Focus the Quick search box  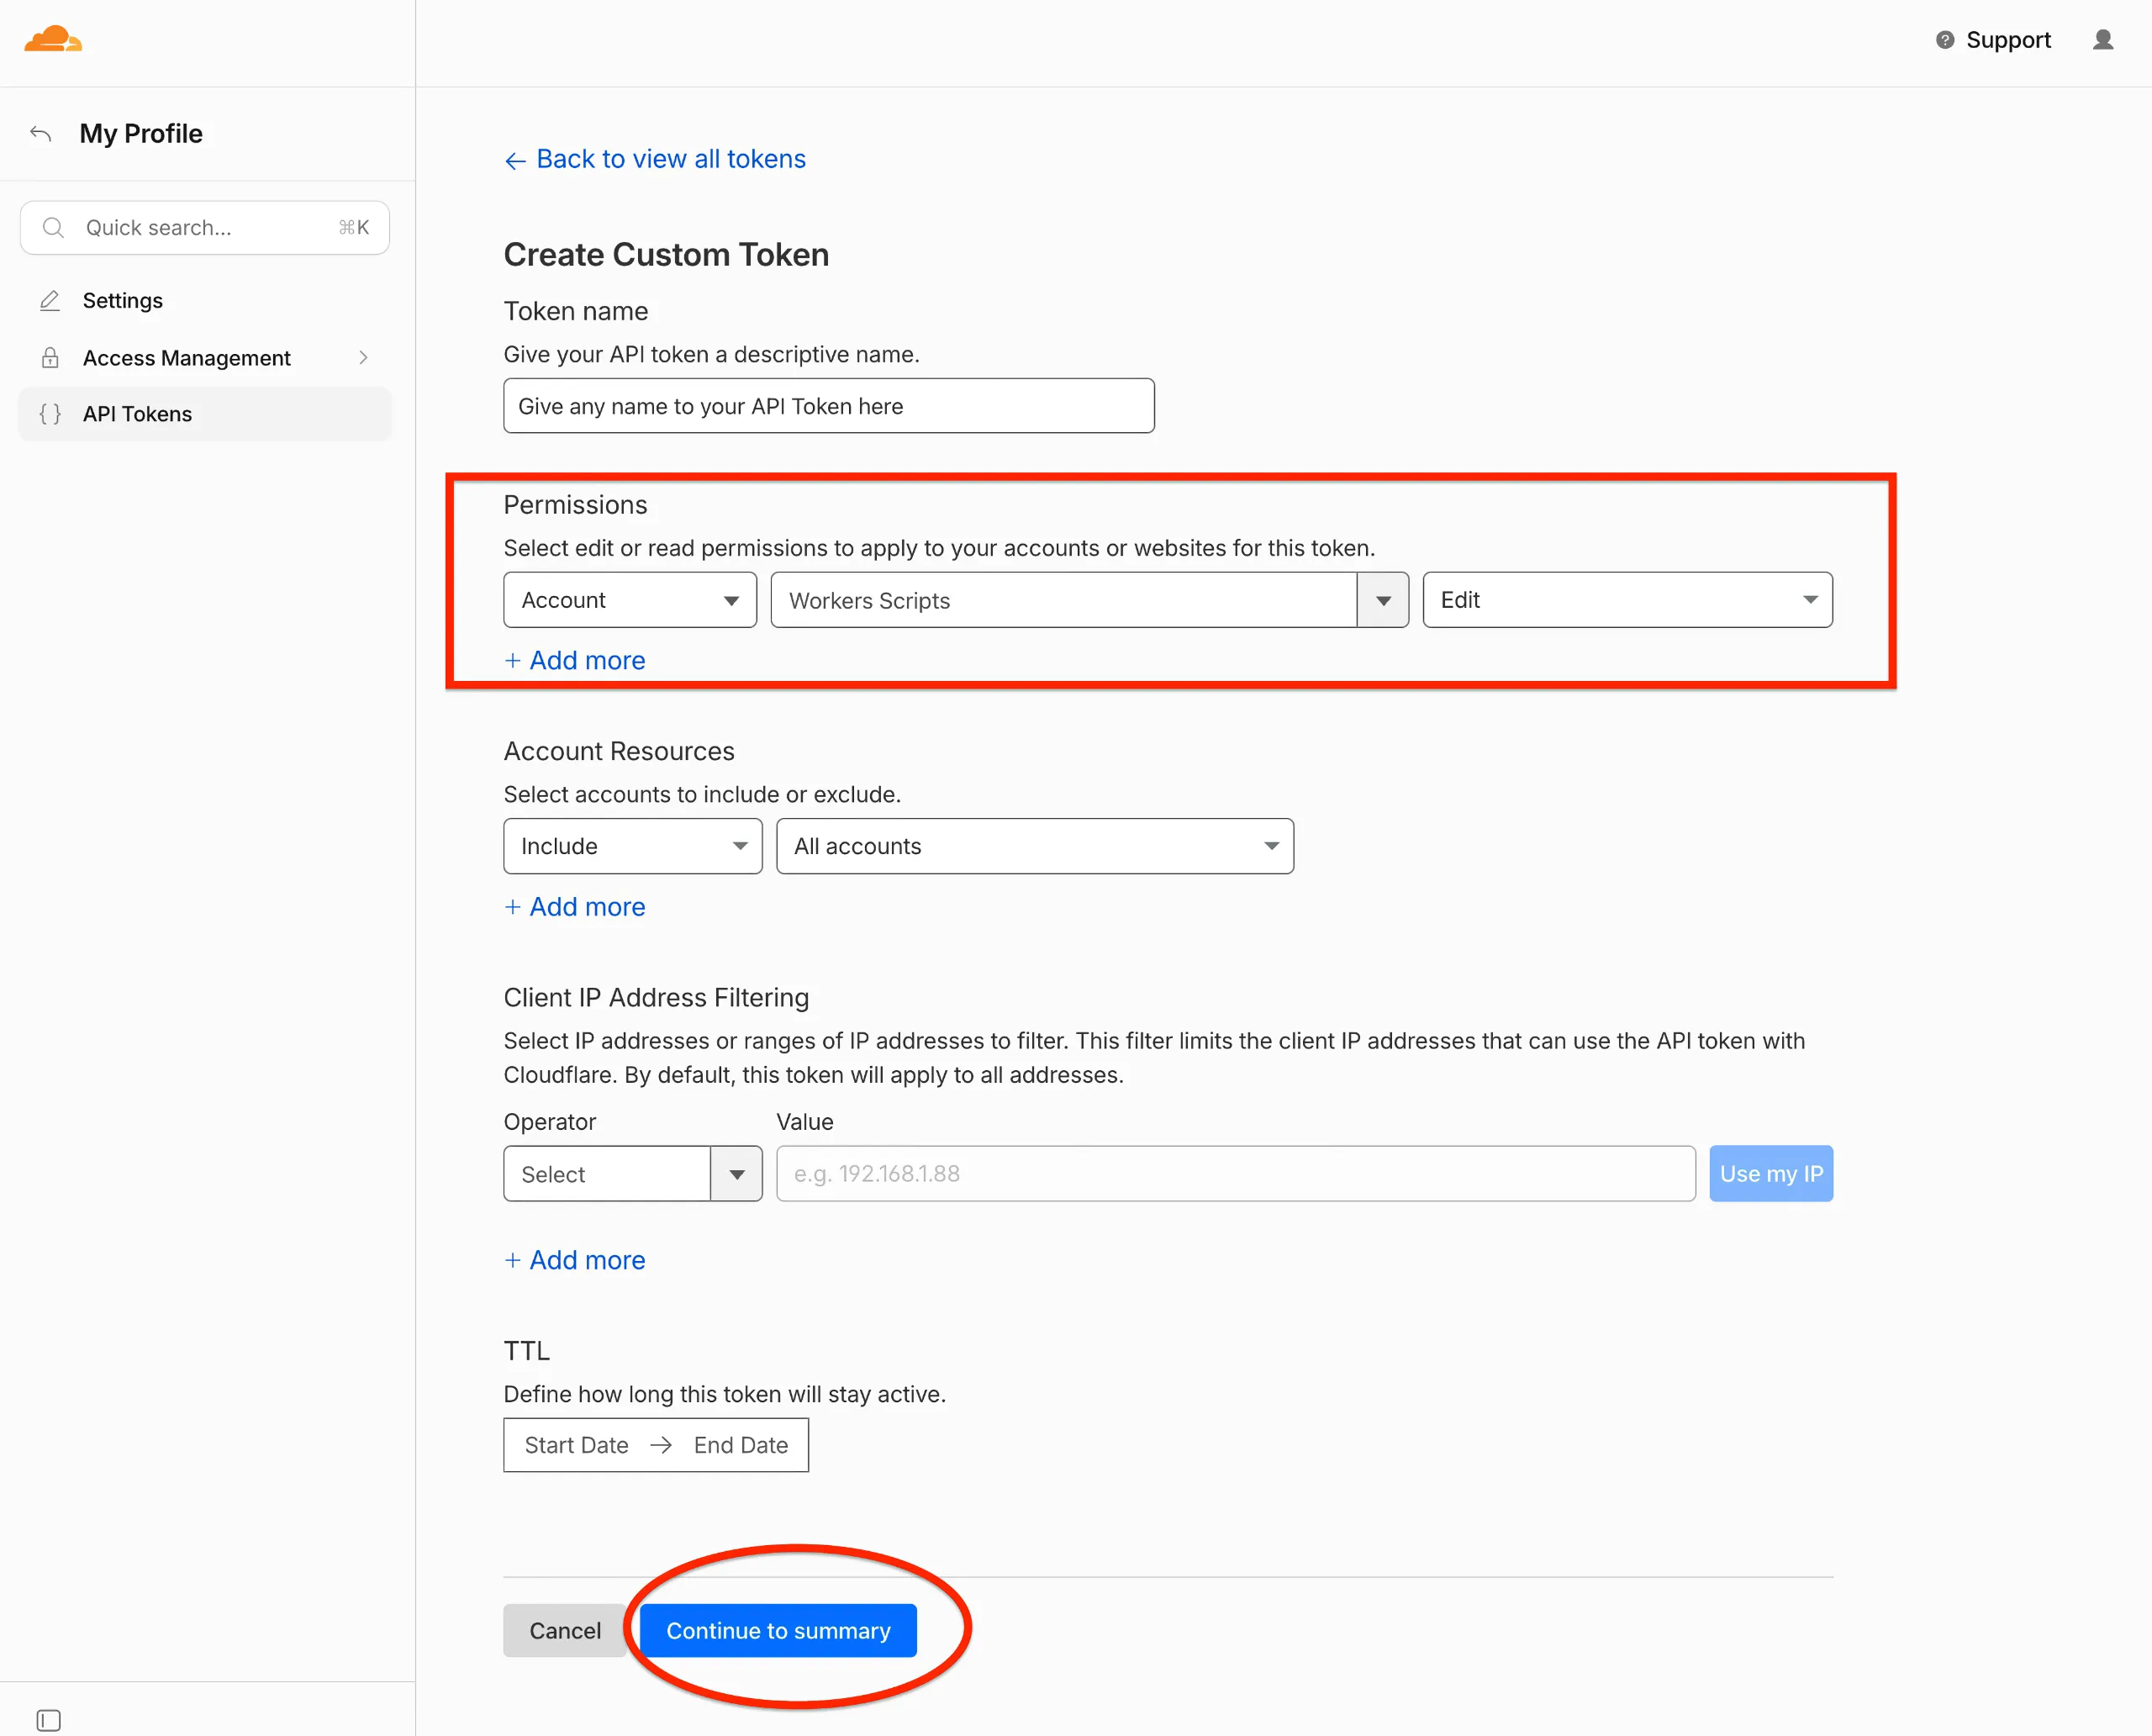click(205, 228)
